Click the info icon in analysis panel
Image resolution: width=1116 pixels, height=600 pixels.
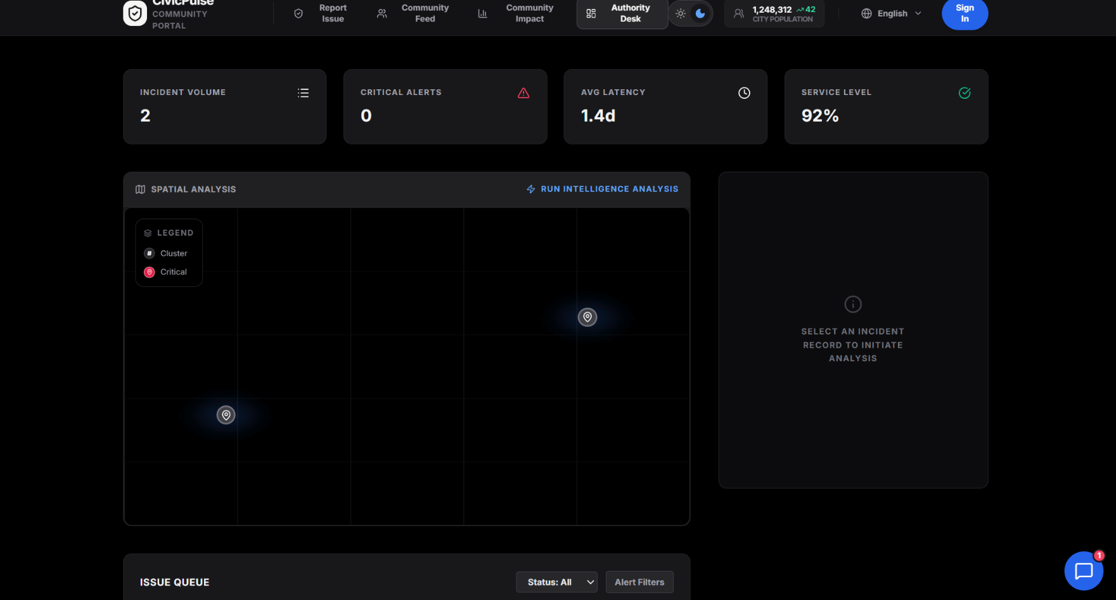853,304
